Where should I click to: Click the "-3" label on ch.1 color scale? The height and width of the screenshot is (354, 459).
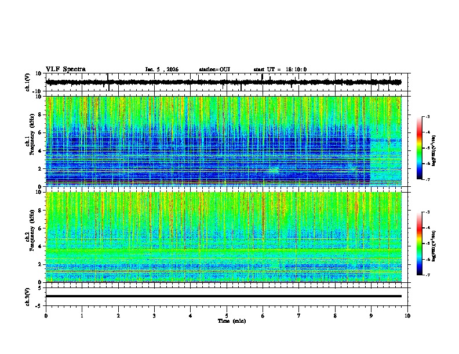[x=427, y=117]
